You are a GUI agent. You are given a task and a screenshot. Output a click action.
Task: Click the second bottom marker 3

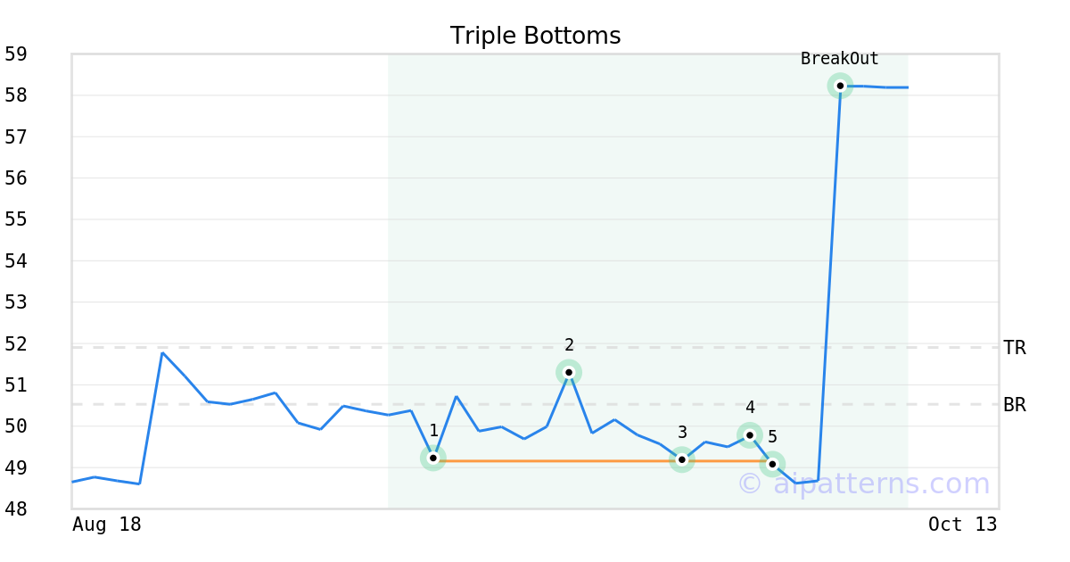pyautogui.click(x=682, y=459)
